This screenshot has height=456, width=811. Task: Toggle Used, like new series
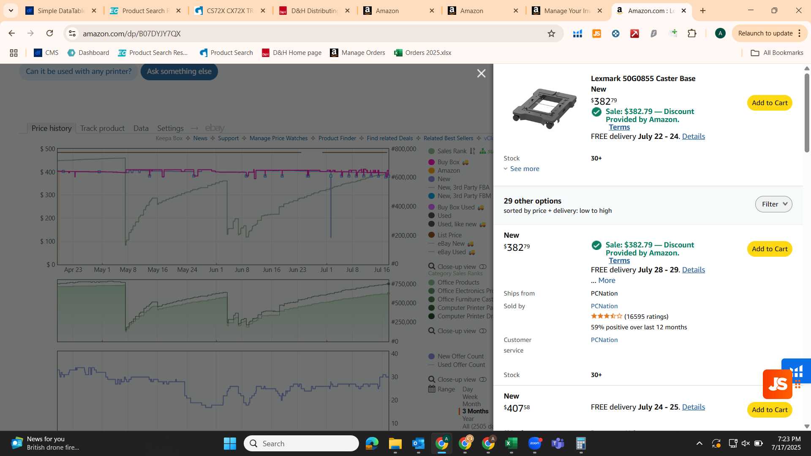tap(452, 224)
